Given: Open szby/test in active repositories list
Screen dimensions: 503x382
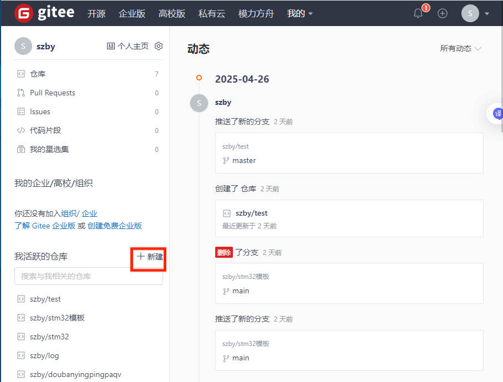Looking at the screenshot, I should point(45,299).
